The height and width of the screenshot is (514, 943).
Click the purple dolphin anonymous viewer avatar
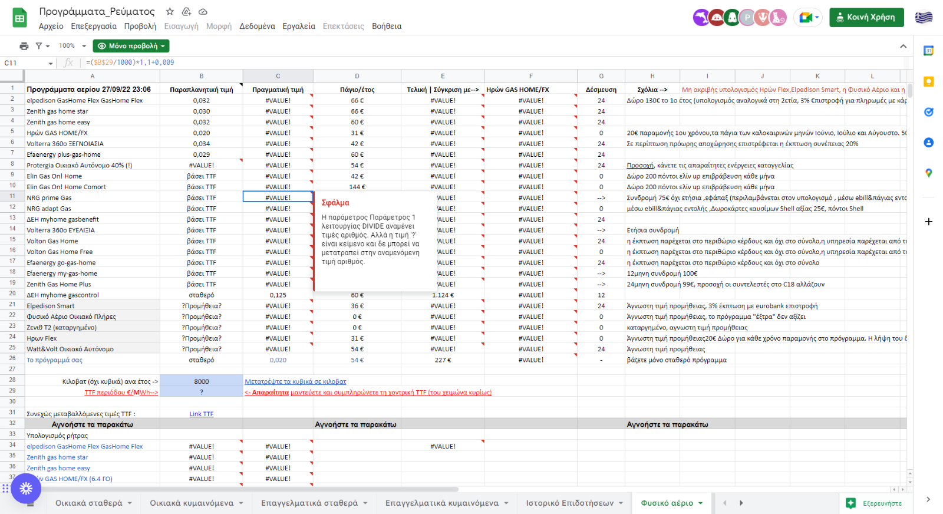701,18
